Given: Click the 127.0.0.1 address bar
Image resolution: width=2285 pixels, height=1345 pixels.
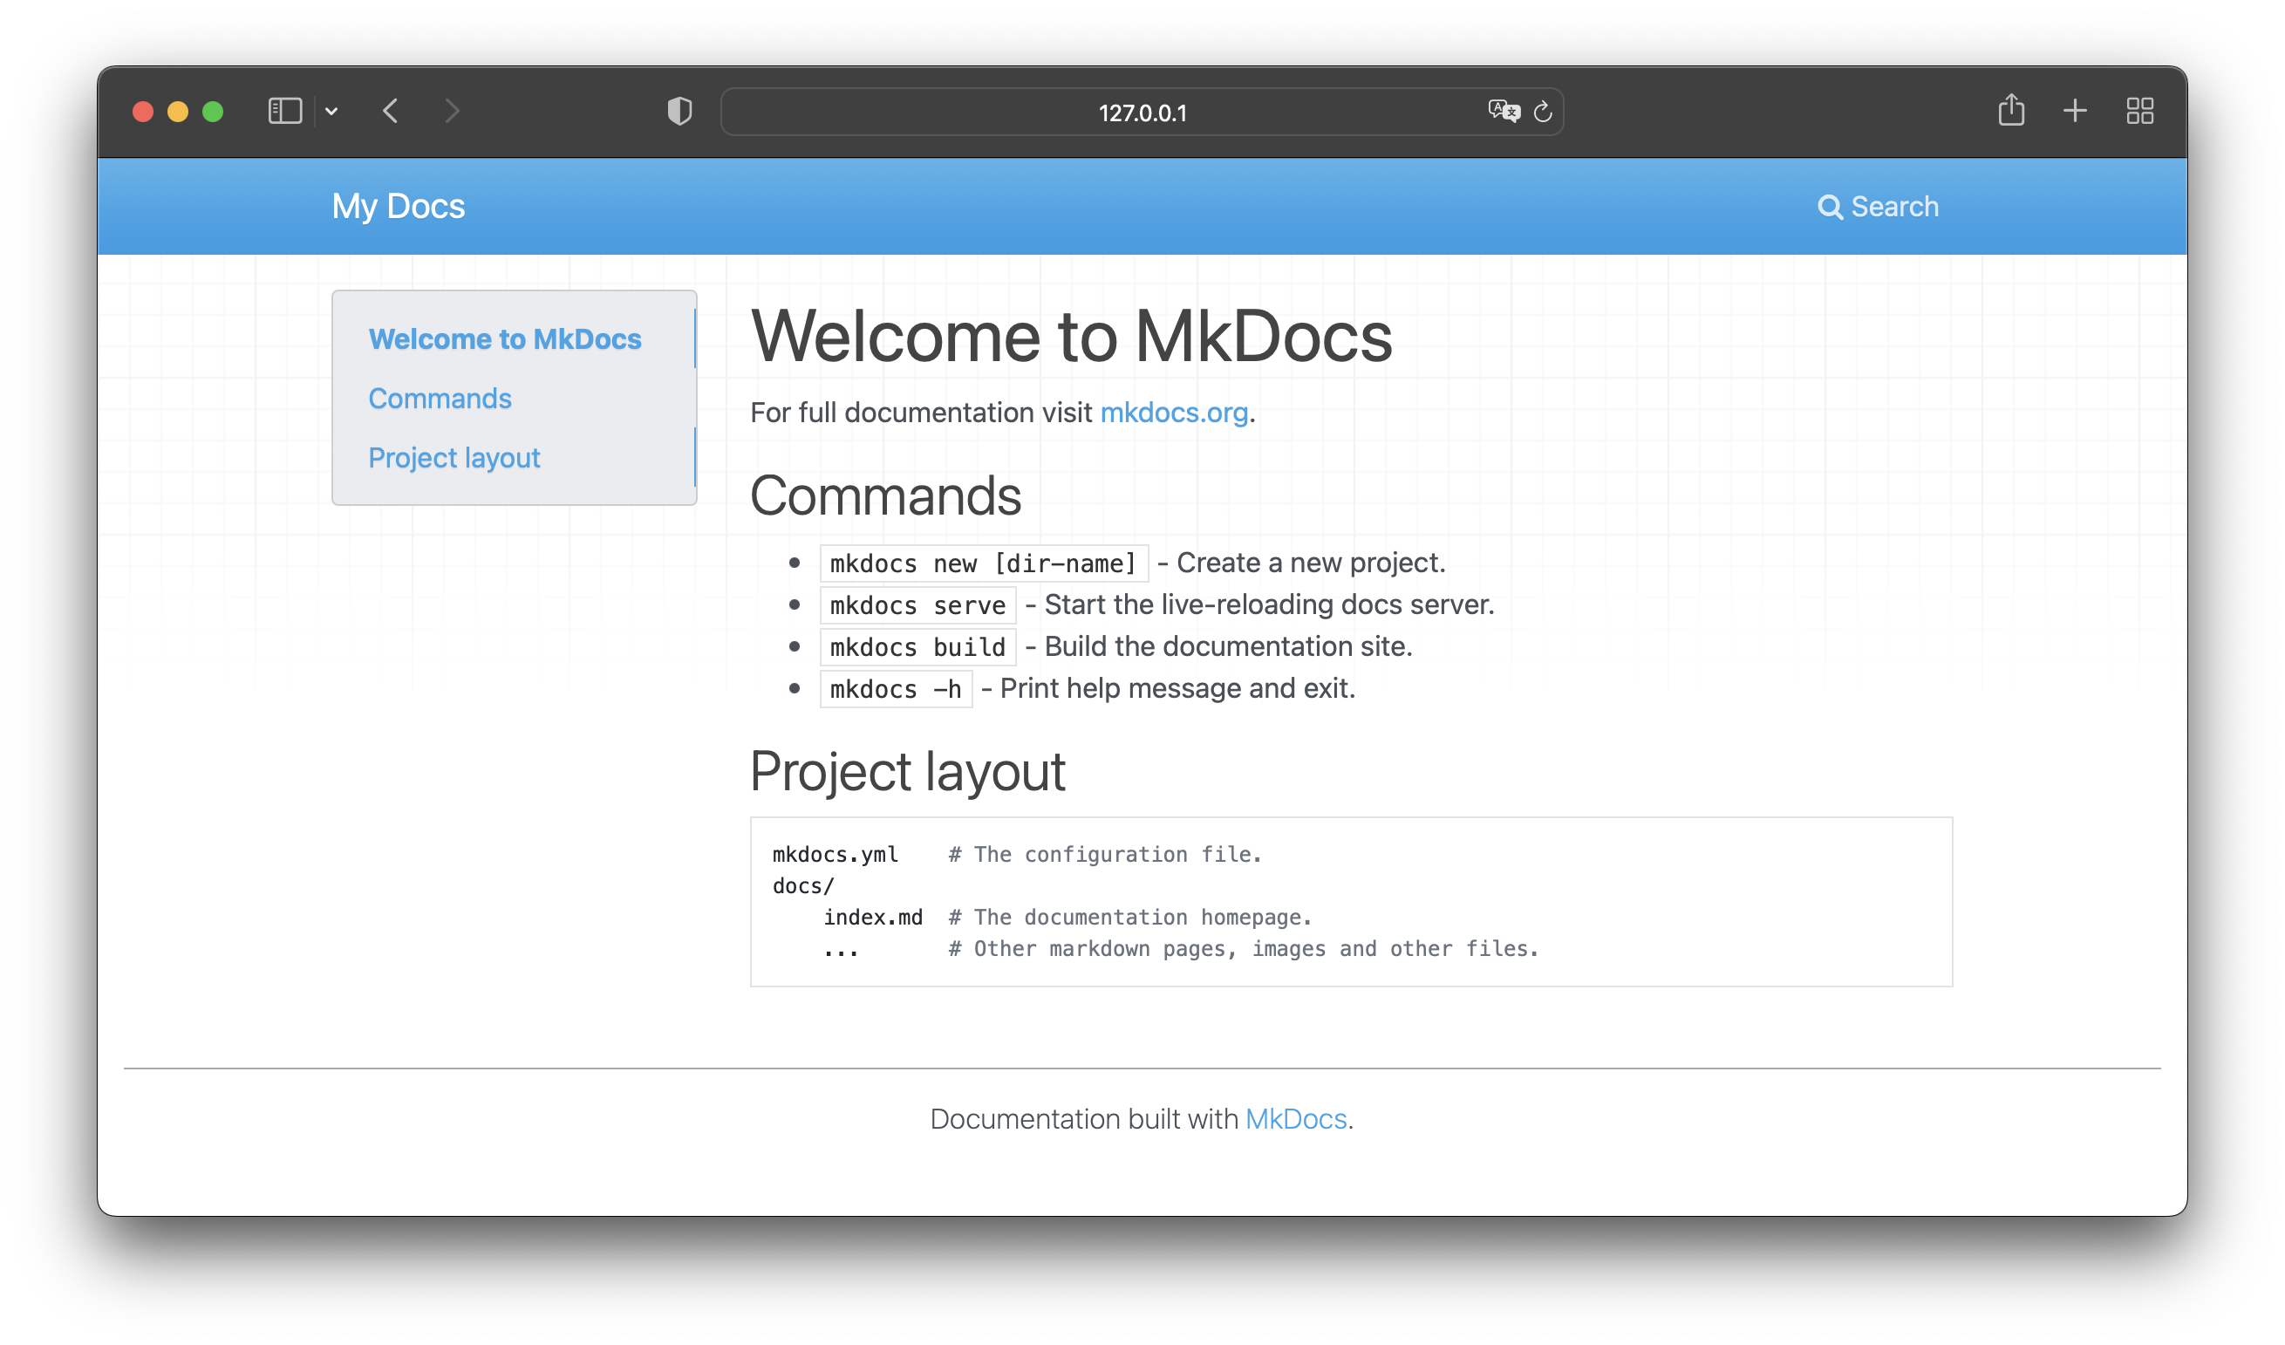Looking at the screenshot, I should (1141, 113).
